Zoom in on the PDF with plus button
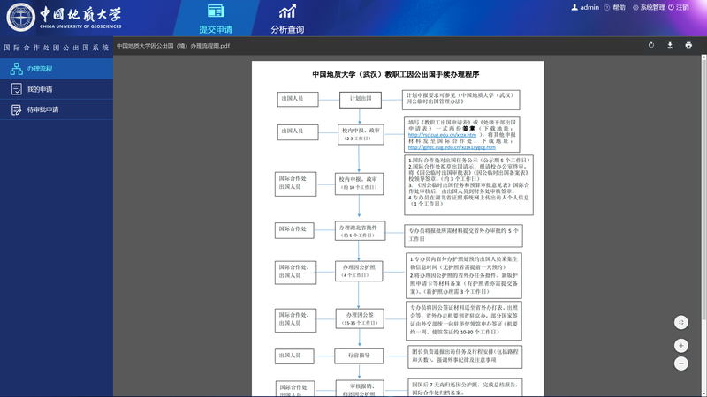The width and height of the screenshot is (707, 397). tap(680, 346)
